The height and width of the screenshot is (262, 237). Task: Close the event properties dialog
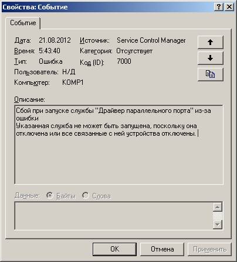(229, 7)
